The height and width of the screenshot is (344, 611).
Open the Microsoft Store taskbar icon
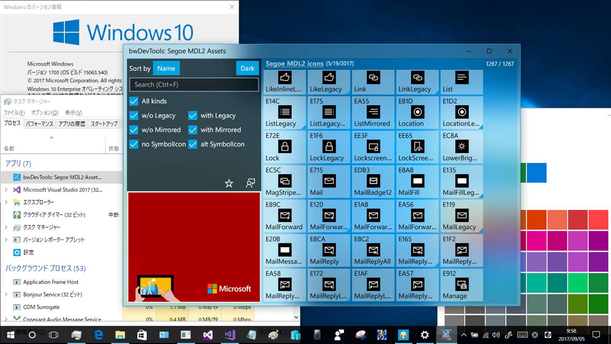point(142,335)
